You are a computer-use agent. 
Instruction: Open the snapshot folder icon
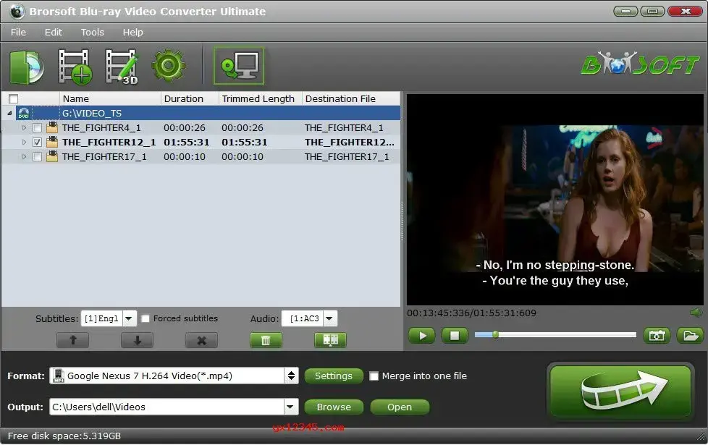pos(691,335)
